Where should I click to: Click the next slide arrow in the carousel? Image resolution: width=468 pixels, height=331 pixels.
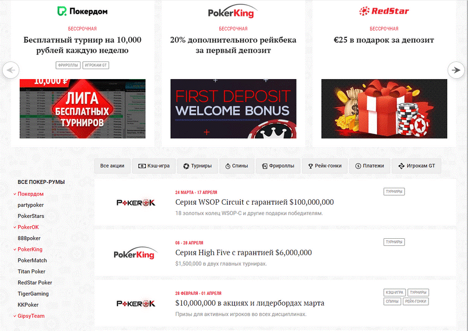point(456,70)
